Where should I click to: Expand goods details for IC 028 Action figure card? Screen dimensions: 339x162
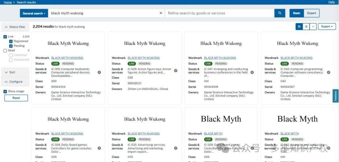click(x=176, y=71)
